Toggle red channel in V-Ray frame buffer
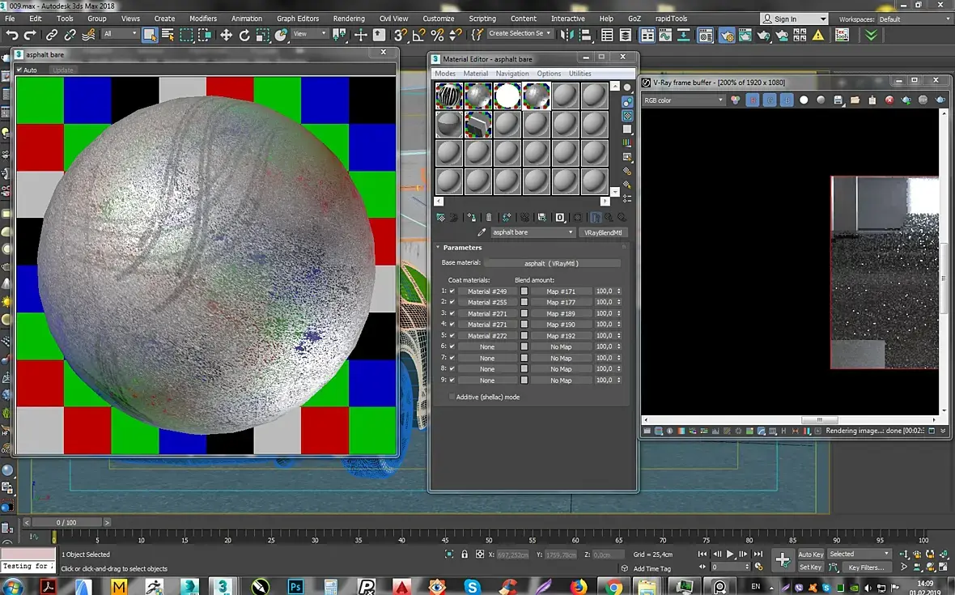 point(753,100)
